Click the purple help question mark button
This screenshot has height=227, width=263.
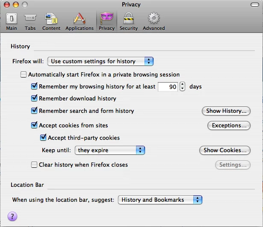coord(12,216)
